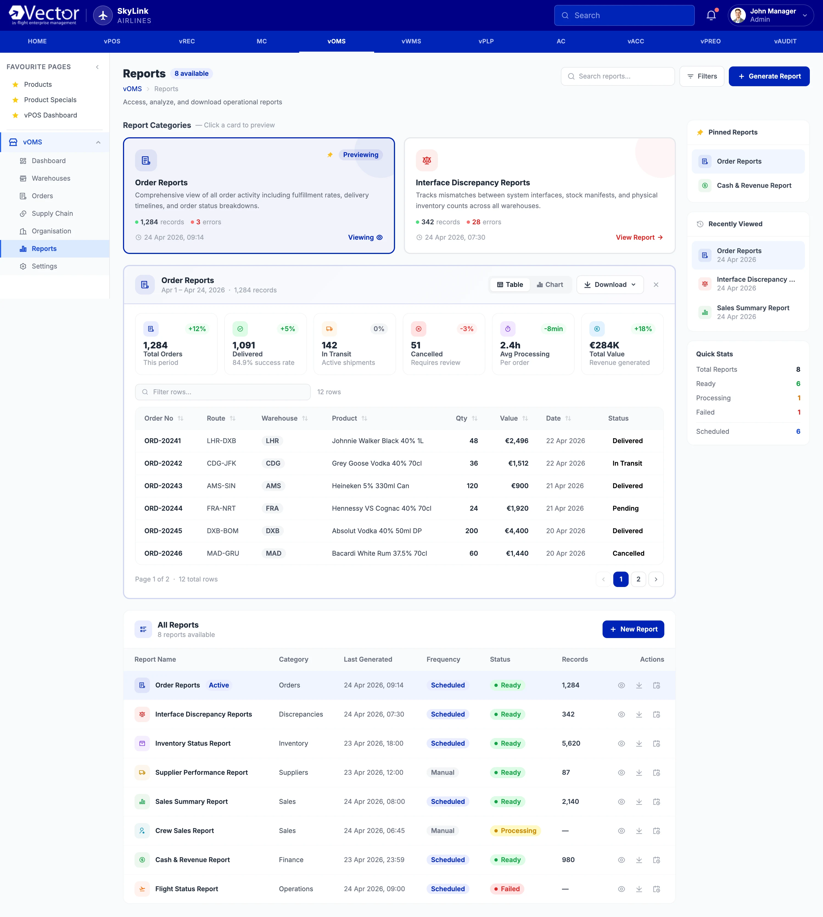823x917 pixels.
Task: View Cash & Revenue Report via eye icon
Action: click(621, 860)
